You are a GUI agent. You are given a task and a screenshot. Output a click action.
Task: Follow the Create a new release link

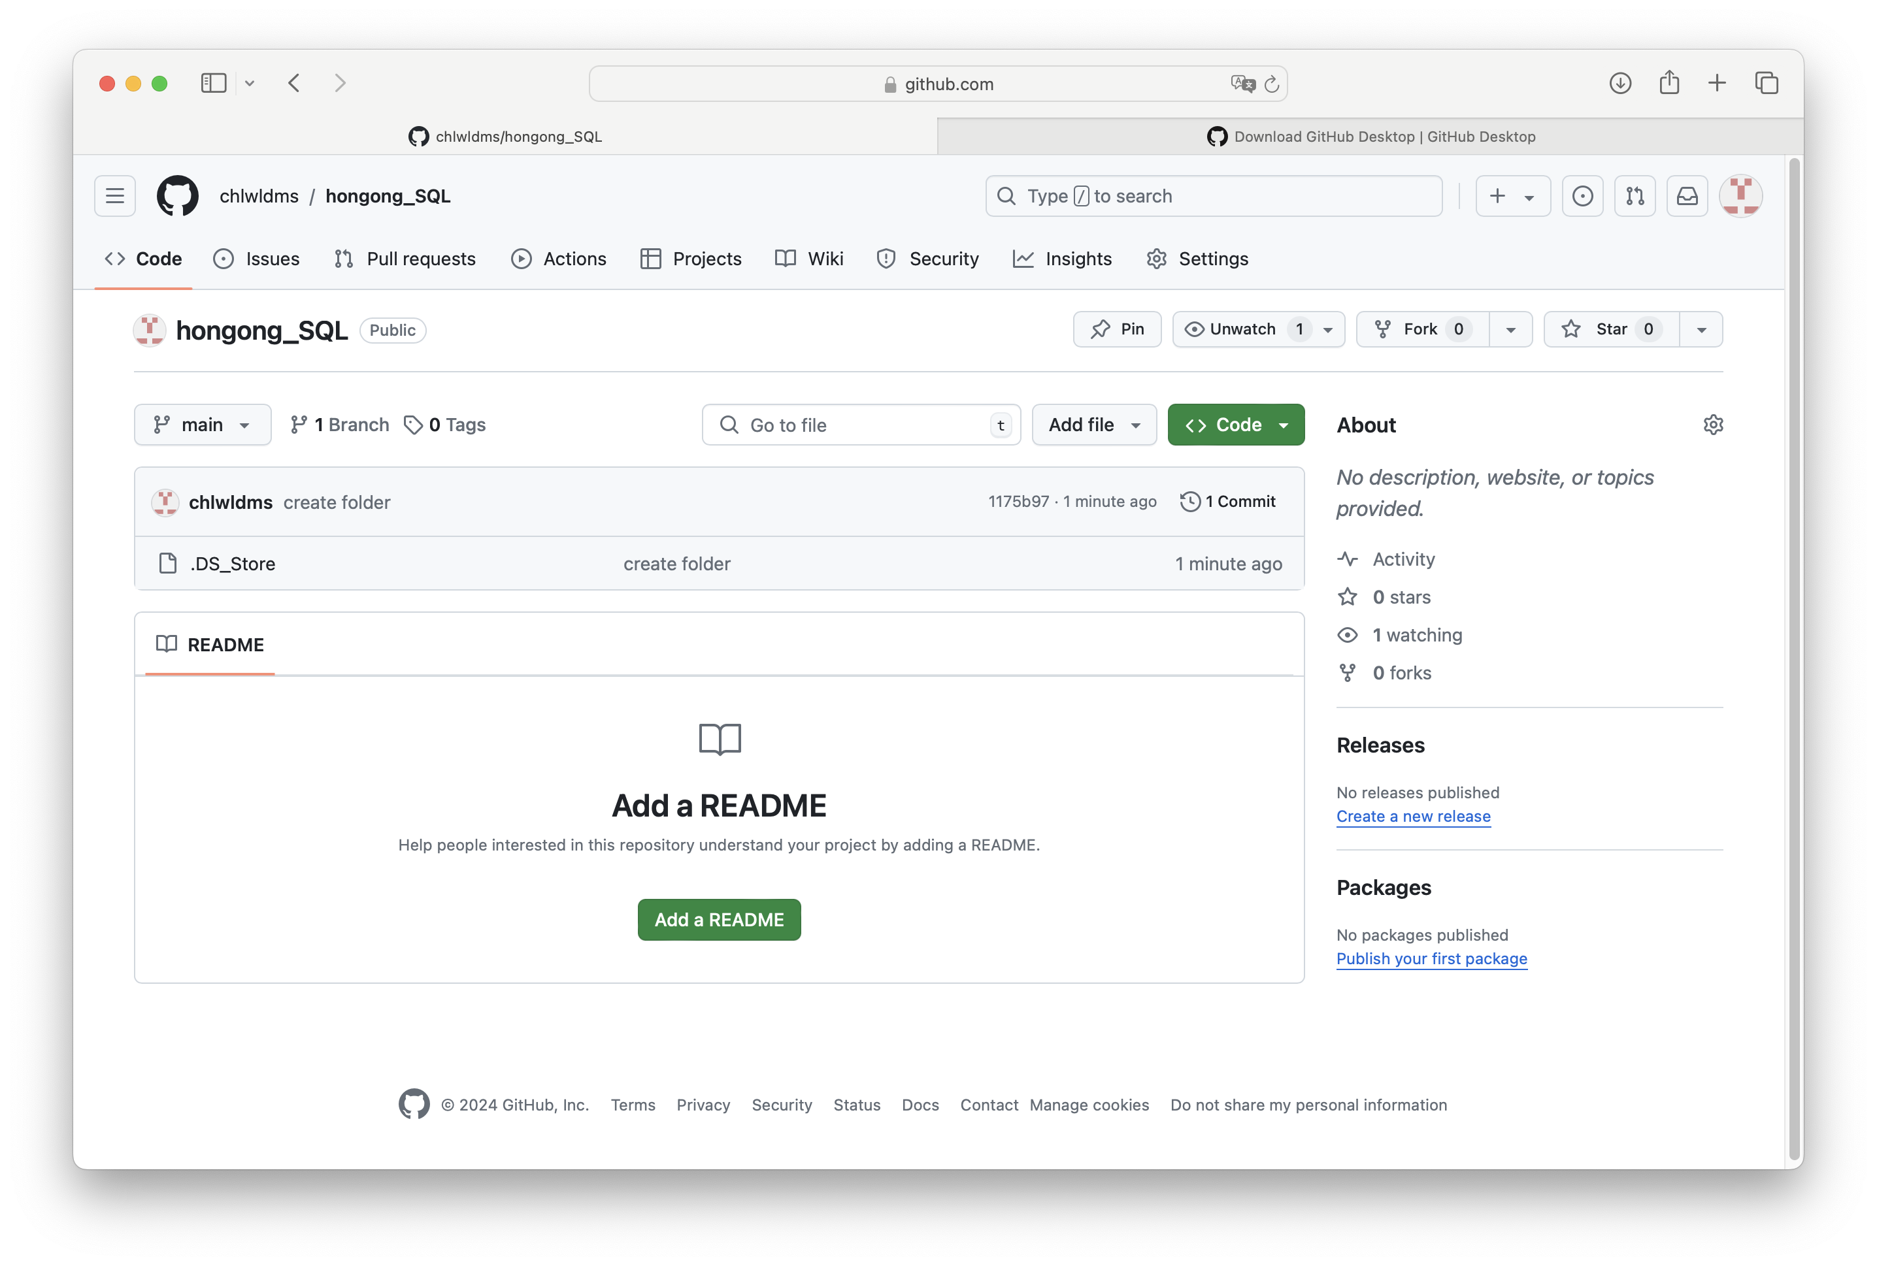point(1412,817)
